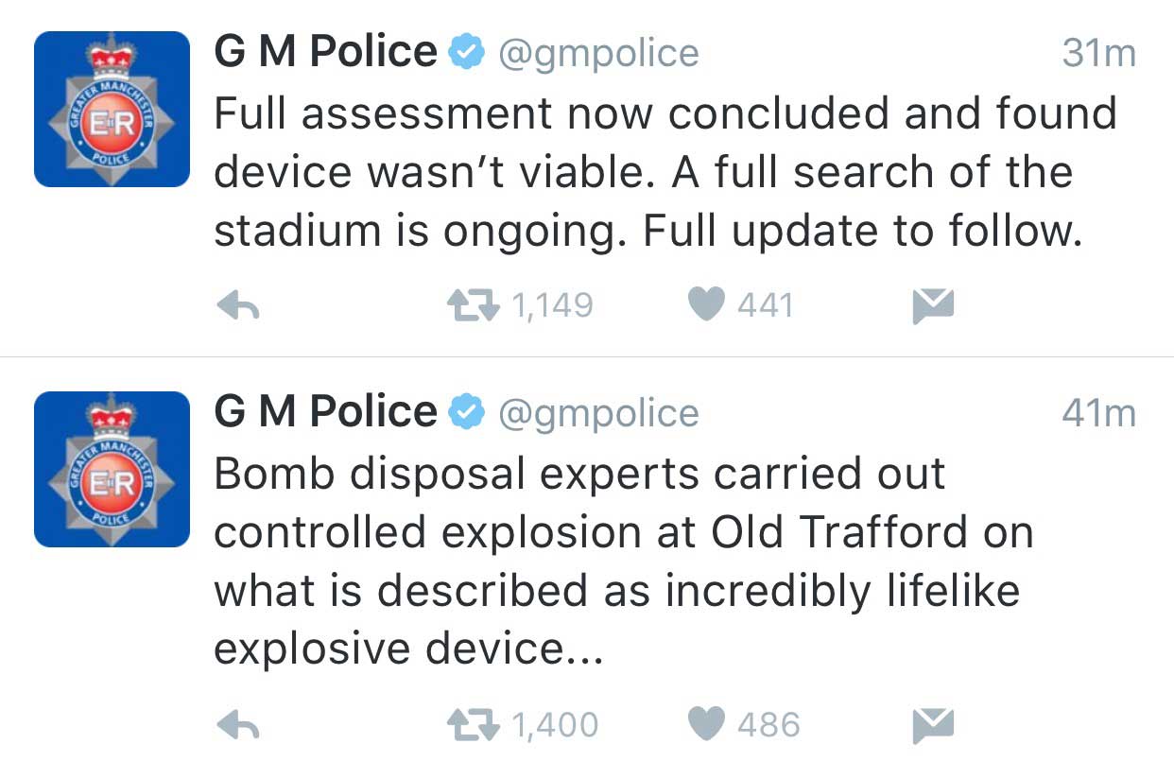Open G M Police profile name in first tweet

click(326, 52)
